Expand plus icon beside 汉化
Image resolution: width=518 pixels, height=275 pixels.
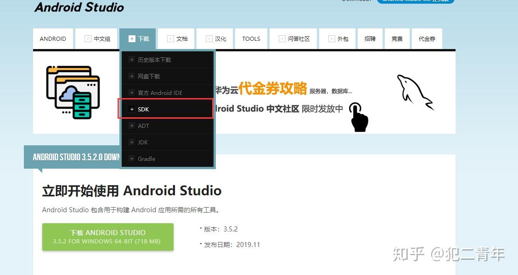pyautogui.click(x=209, y=39)
